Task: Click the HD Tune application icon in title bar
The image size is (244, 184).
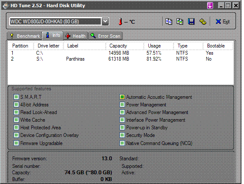Action: click(x=6, y=6)
